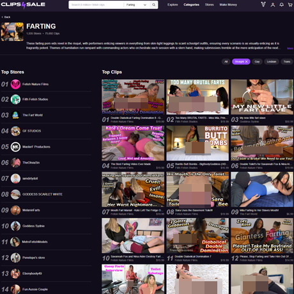Open the shopping cart
Image resolution: width=294 pixels, height=294 pixels.
click(290, 4)
